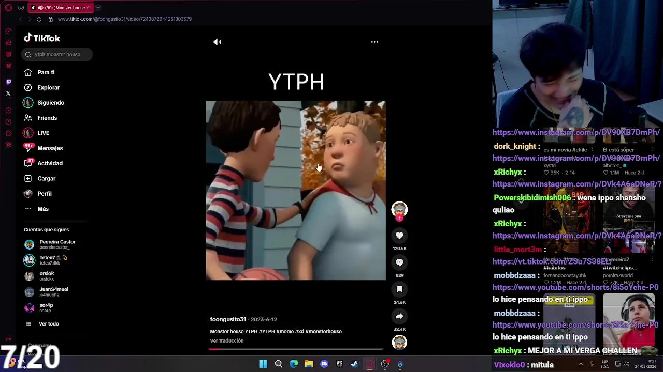The image size is (663, 372).
Task: Click the address bar URL
Action: point(125,19)
